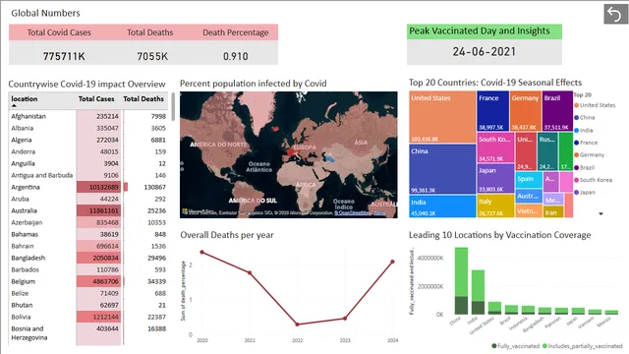
Task: Select the Australia row in table
Action: tap(88, 210)
